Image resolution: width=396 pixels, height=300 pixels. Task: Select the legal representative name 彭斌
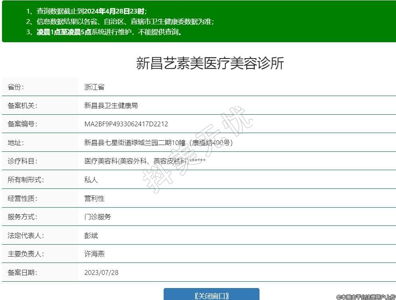coord(91,235)
